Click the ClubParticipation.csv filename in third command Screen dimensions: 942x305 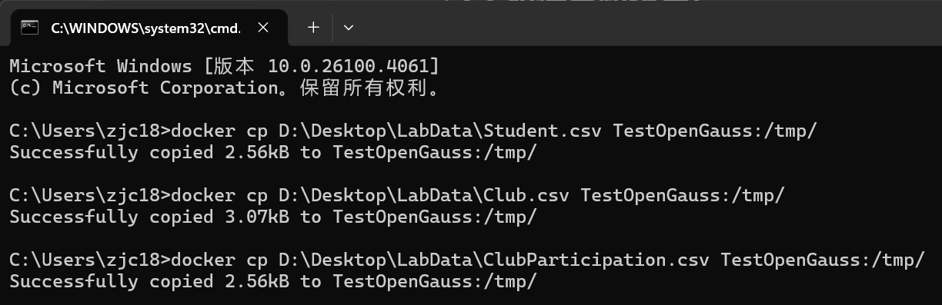pos(596,260)
